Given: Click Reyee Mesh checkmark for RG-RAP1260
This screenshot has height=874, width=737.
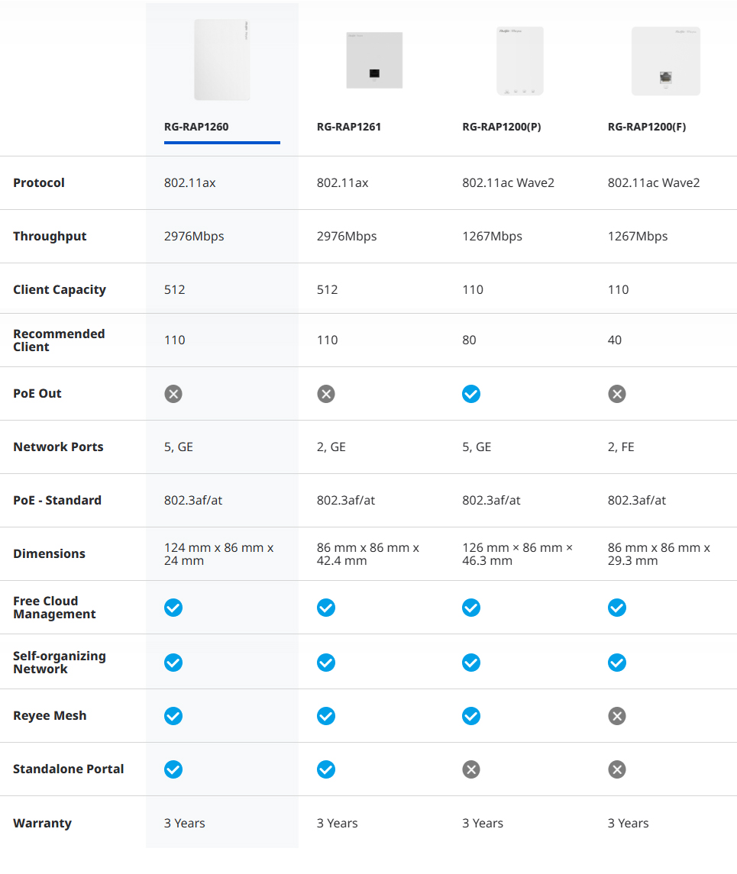Looking at the screenshot, I should (x=173, y=716).
